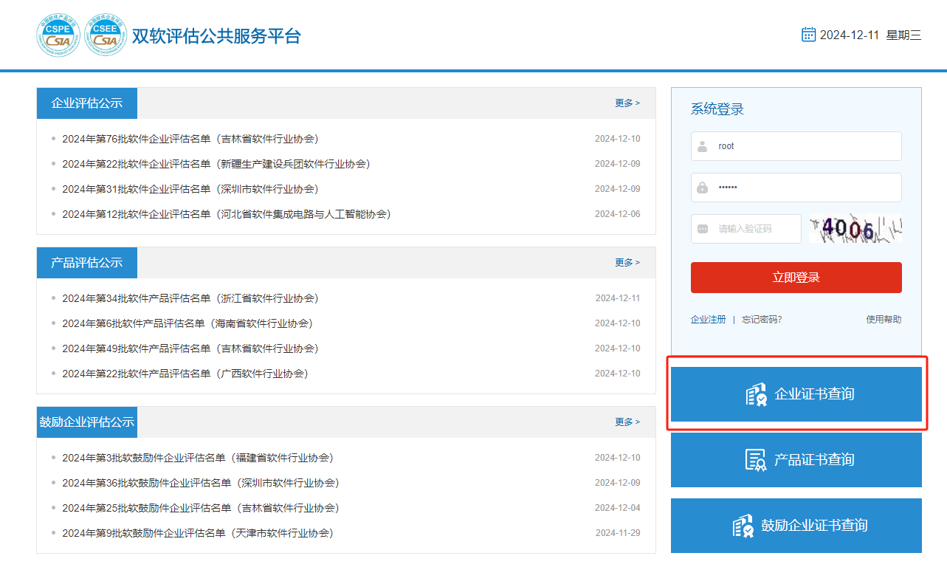947x567 pixels.
Task: Open the 企业证书查询 button
Action: [x=796, y=394]
